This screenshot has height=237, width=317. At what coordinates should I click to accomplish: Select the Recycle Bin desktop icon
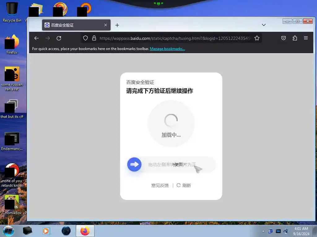[x=12, y=12]
